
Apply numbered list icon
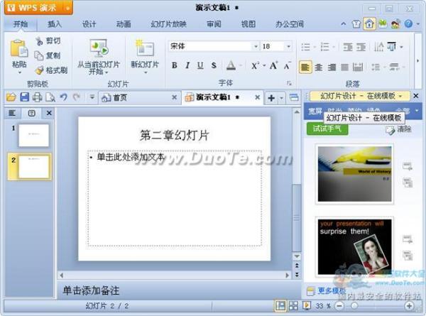point(324,47)
